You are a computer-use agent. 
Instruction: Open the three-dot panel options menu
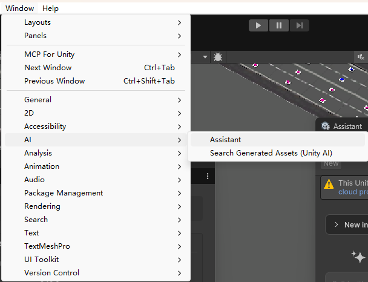[x=208, y=176]
